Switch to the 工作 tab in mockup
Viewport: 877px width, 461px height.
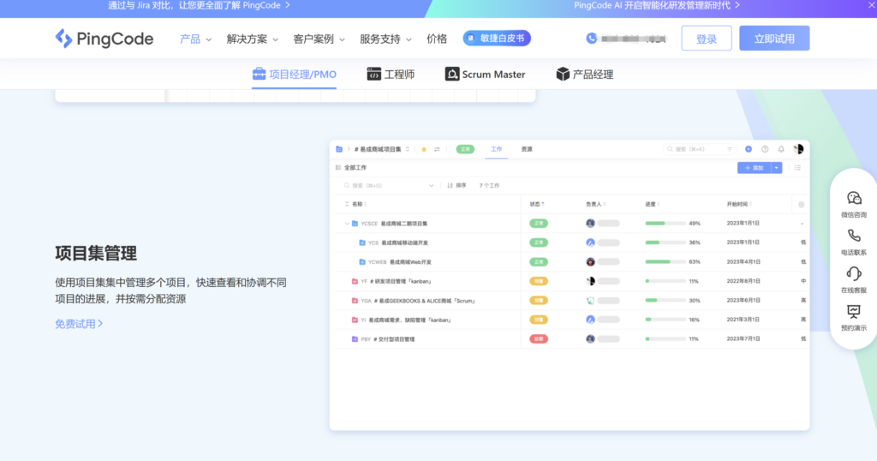coord(496,149)
